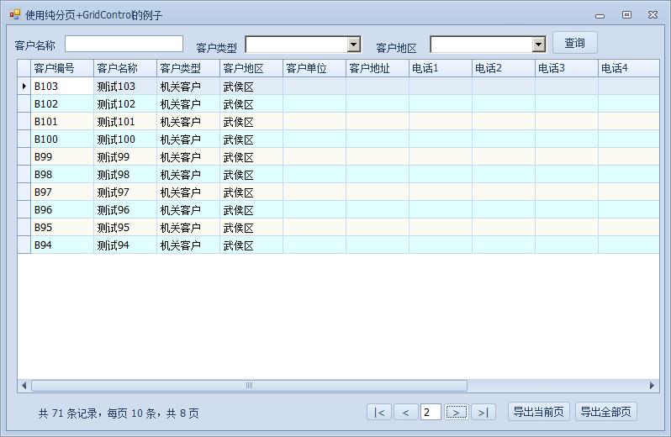Click the 电话2 column header
Screen dimensions: 671x437
503,68
